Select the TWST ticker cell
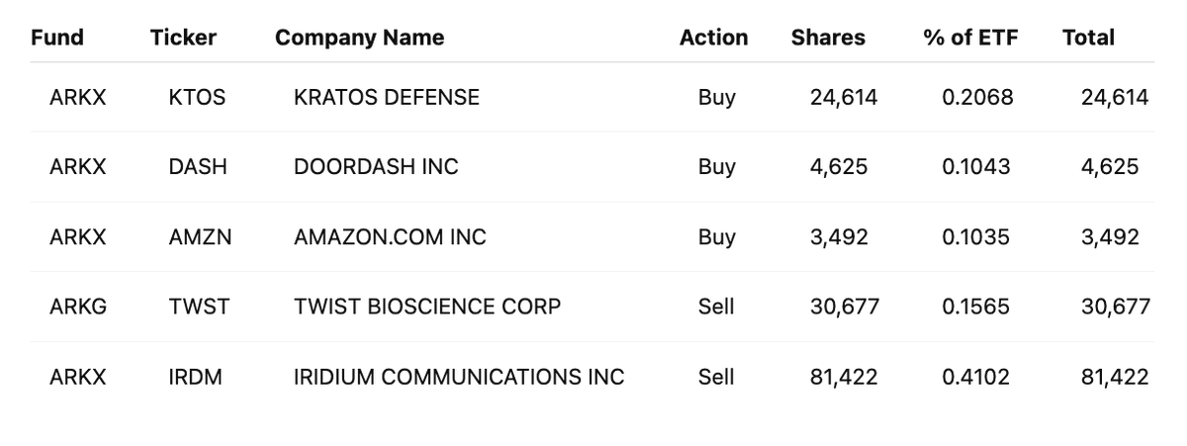 coord(199,307)
